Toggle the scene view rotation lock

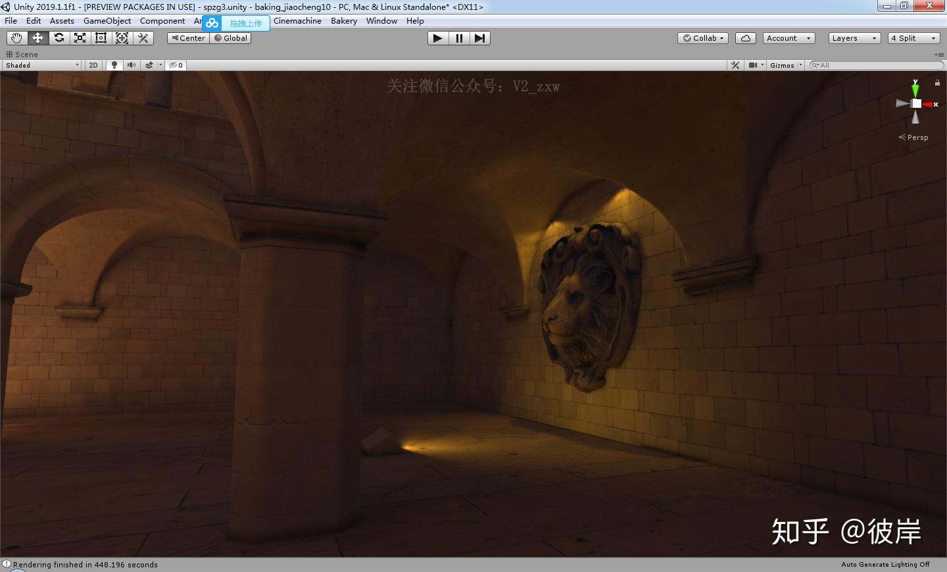pos(937,83)
